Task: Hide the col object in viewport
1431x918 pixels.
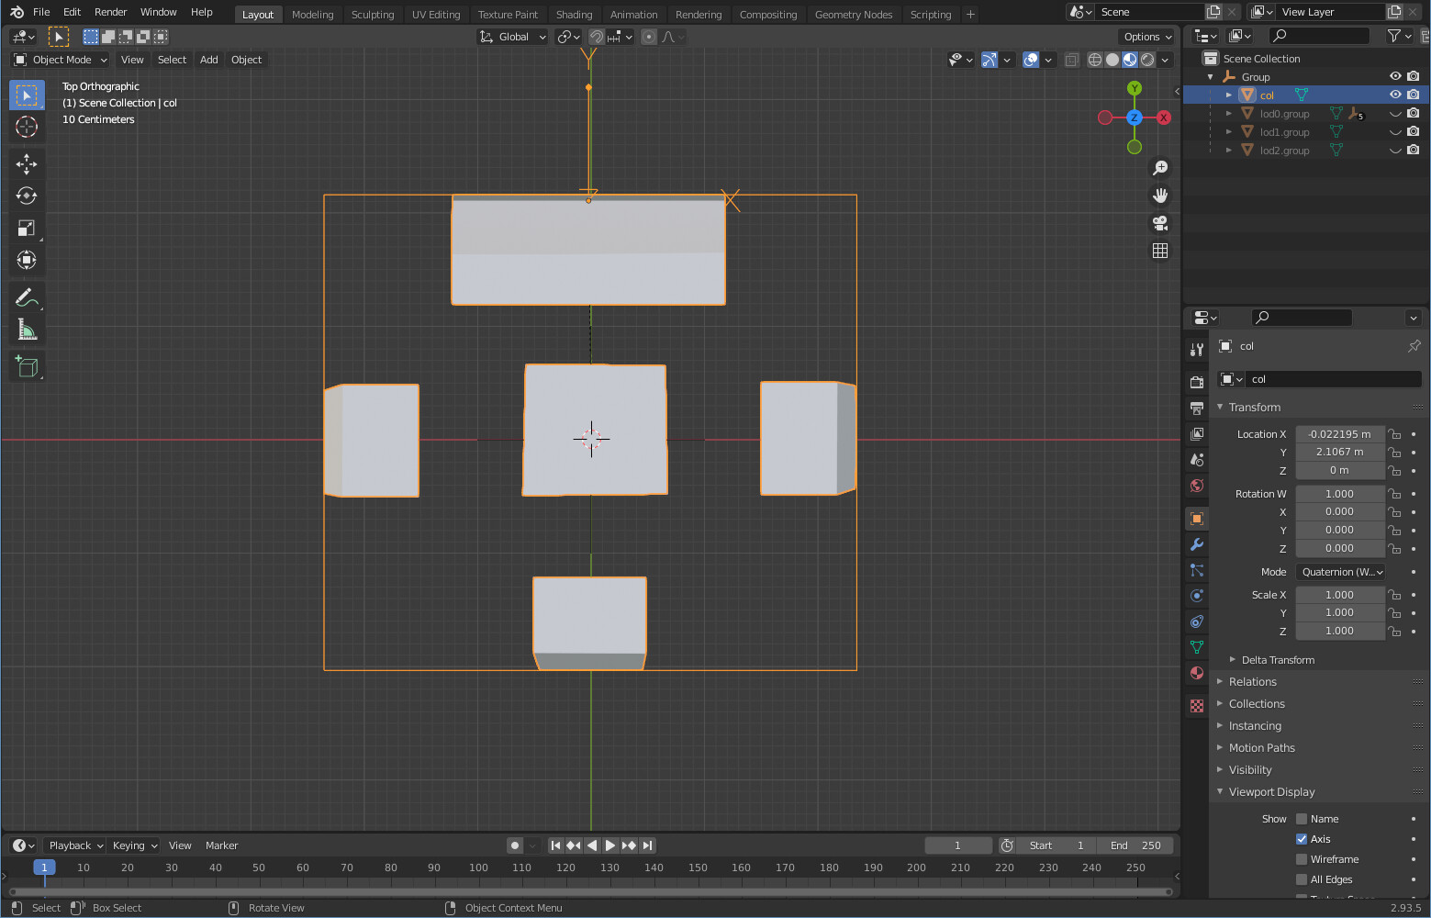Action: (1394, 95)
